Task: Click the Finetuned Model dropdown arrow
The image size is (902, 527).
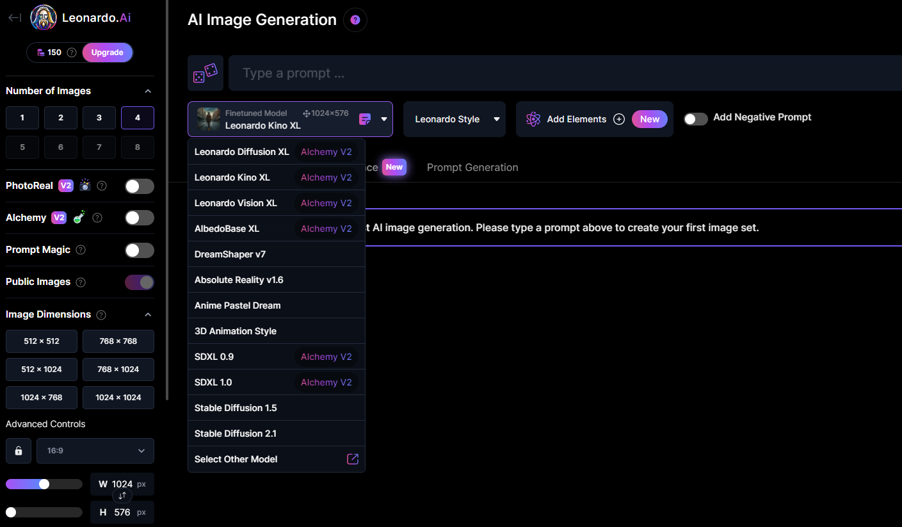Action: tap(384, 119)
